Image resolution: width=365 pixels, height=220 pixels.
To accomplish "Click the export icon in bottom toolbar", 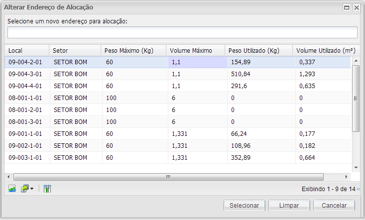I will click(x=24, y=189).
